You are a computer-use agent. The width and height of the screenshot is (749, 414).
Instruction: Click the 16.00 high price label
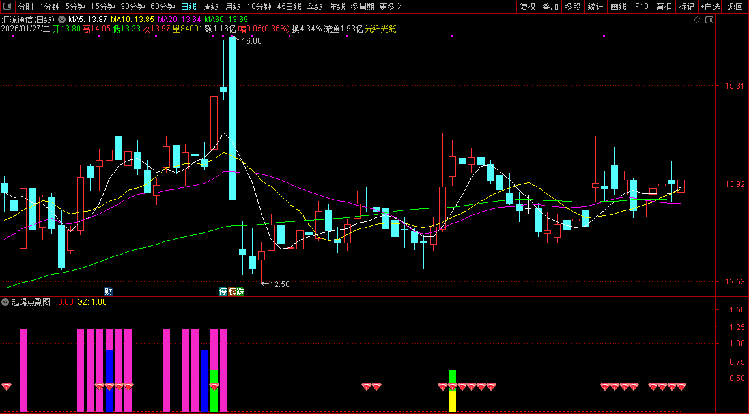coord(251,41)
